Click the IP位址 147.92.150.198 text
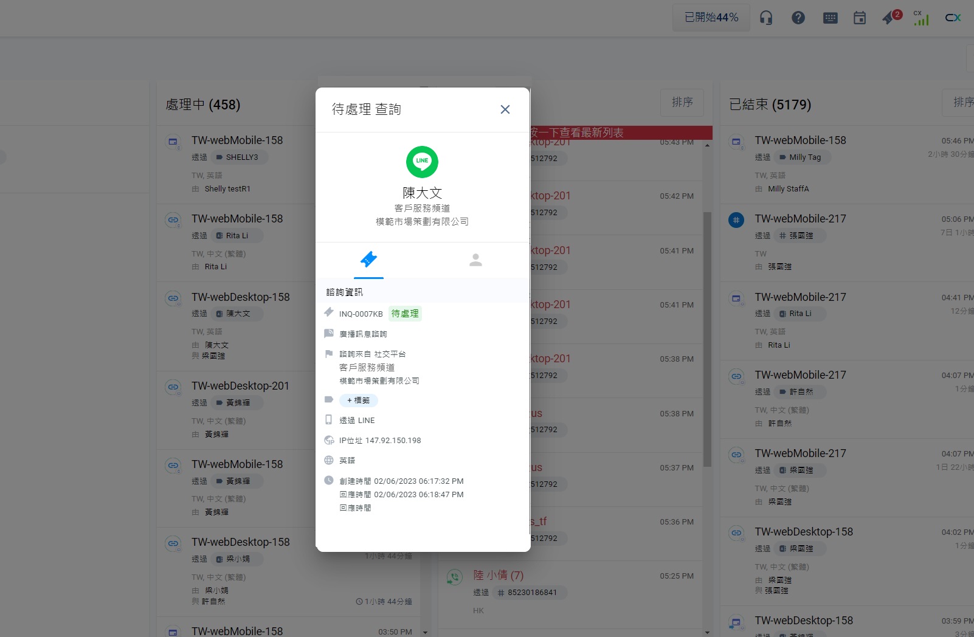Screen dimensions: 974x637 pos(380,441)
